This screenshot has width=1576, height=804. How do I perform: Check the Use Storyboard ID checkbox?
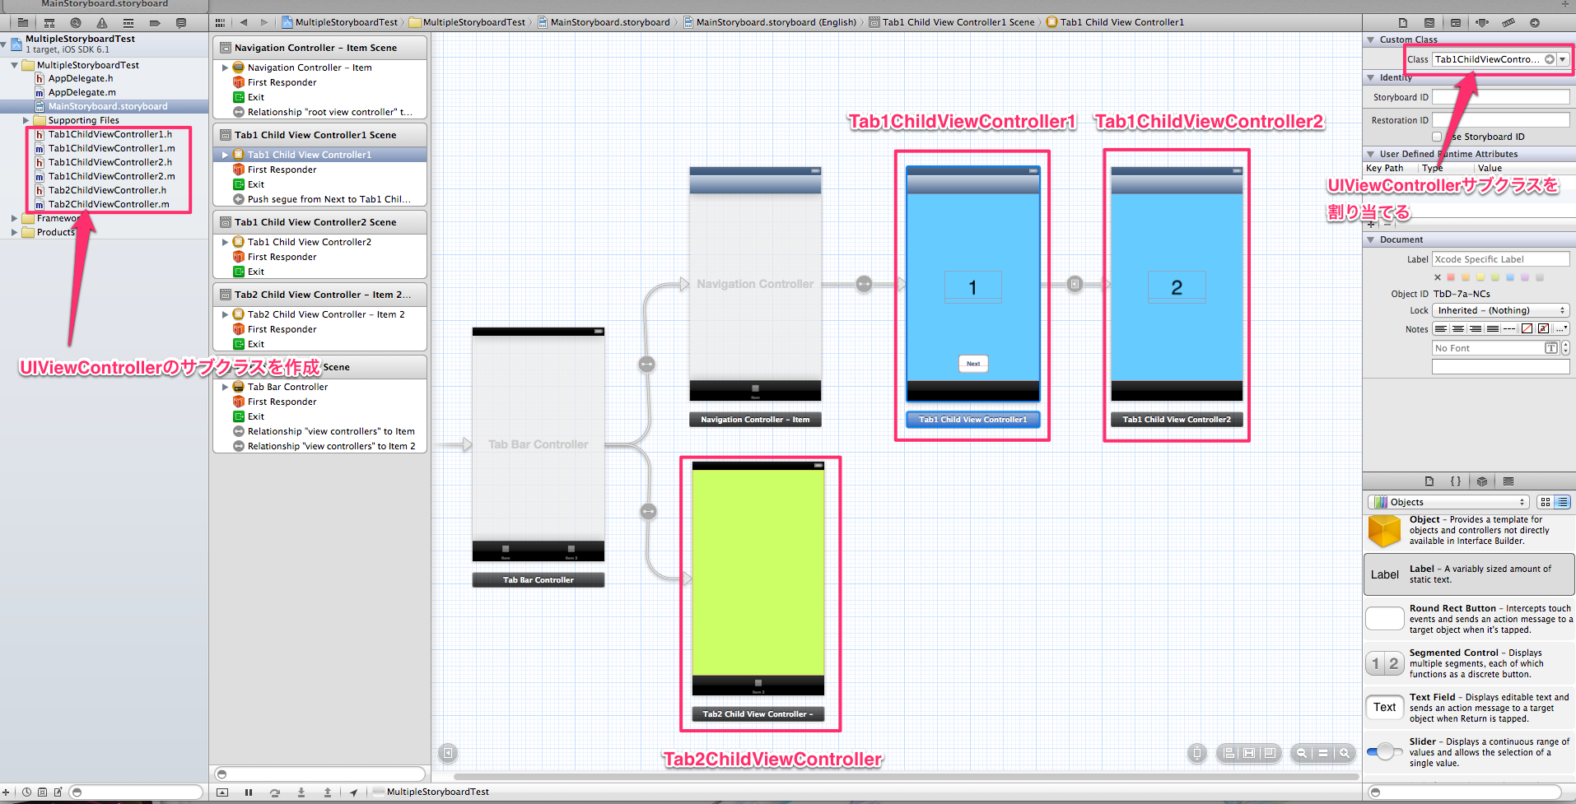tap(1437, 137)
